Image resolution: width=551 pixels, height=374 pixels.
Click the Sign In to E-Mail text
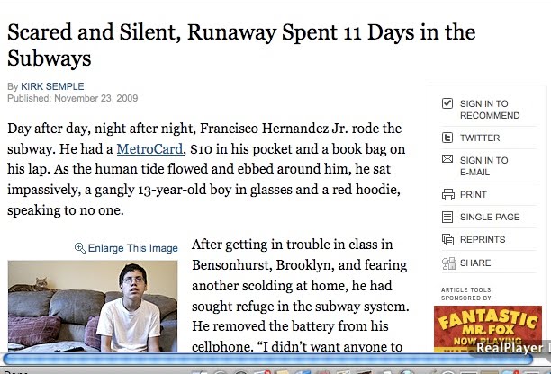[x=483, y=166]
